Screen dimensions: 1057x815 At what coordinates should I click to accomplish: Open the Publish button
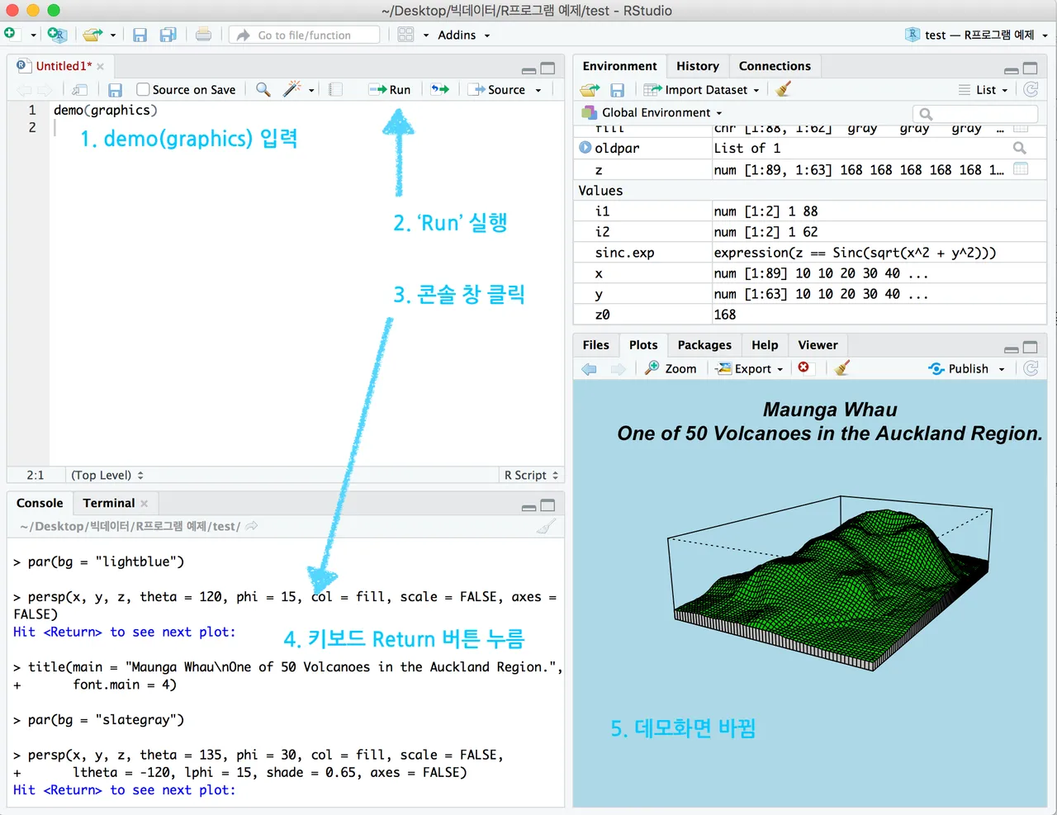click(958, 368)
